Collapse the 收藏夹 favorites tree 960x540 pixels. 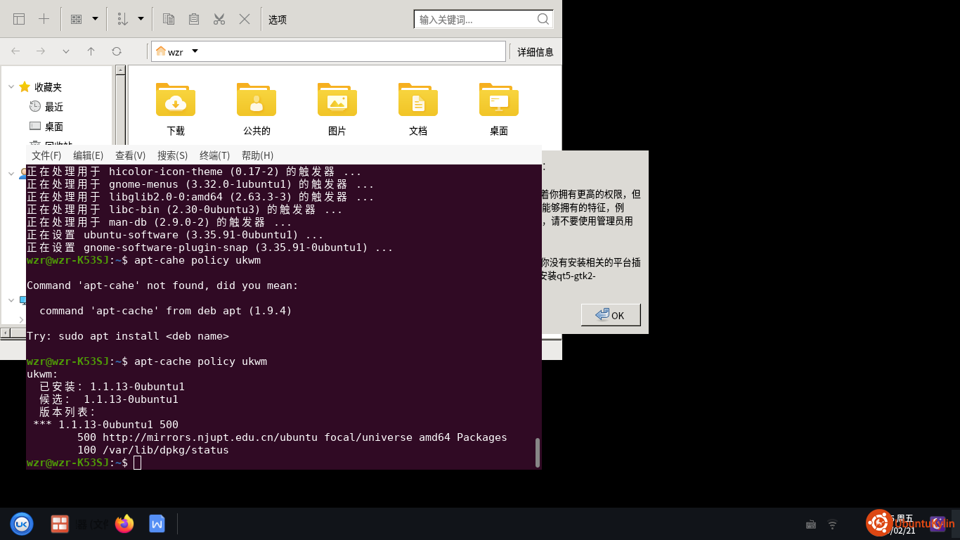[x=11, y=87]
